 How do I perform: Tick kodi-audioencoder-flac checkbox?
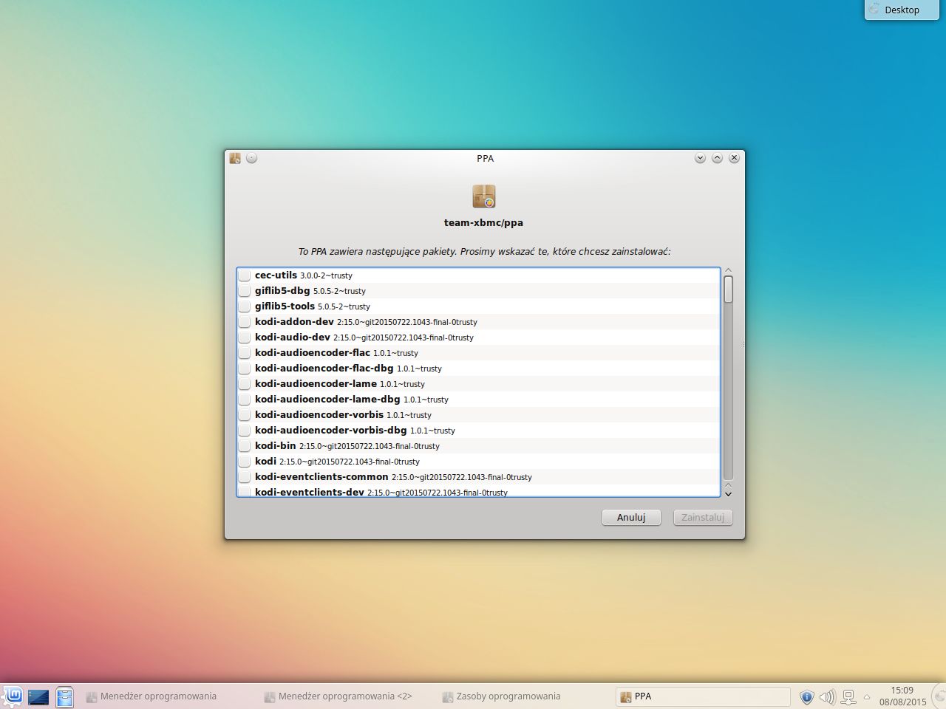(x=245, y=353)
